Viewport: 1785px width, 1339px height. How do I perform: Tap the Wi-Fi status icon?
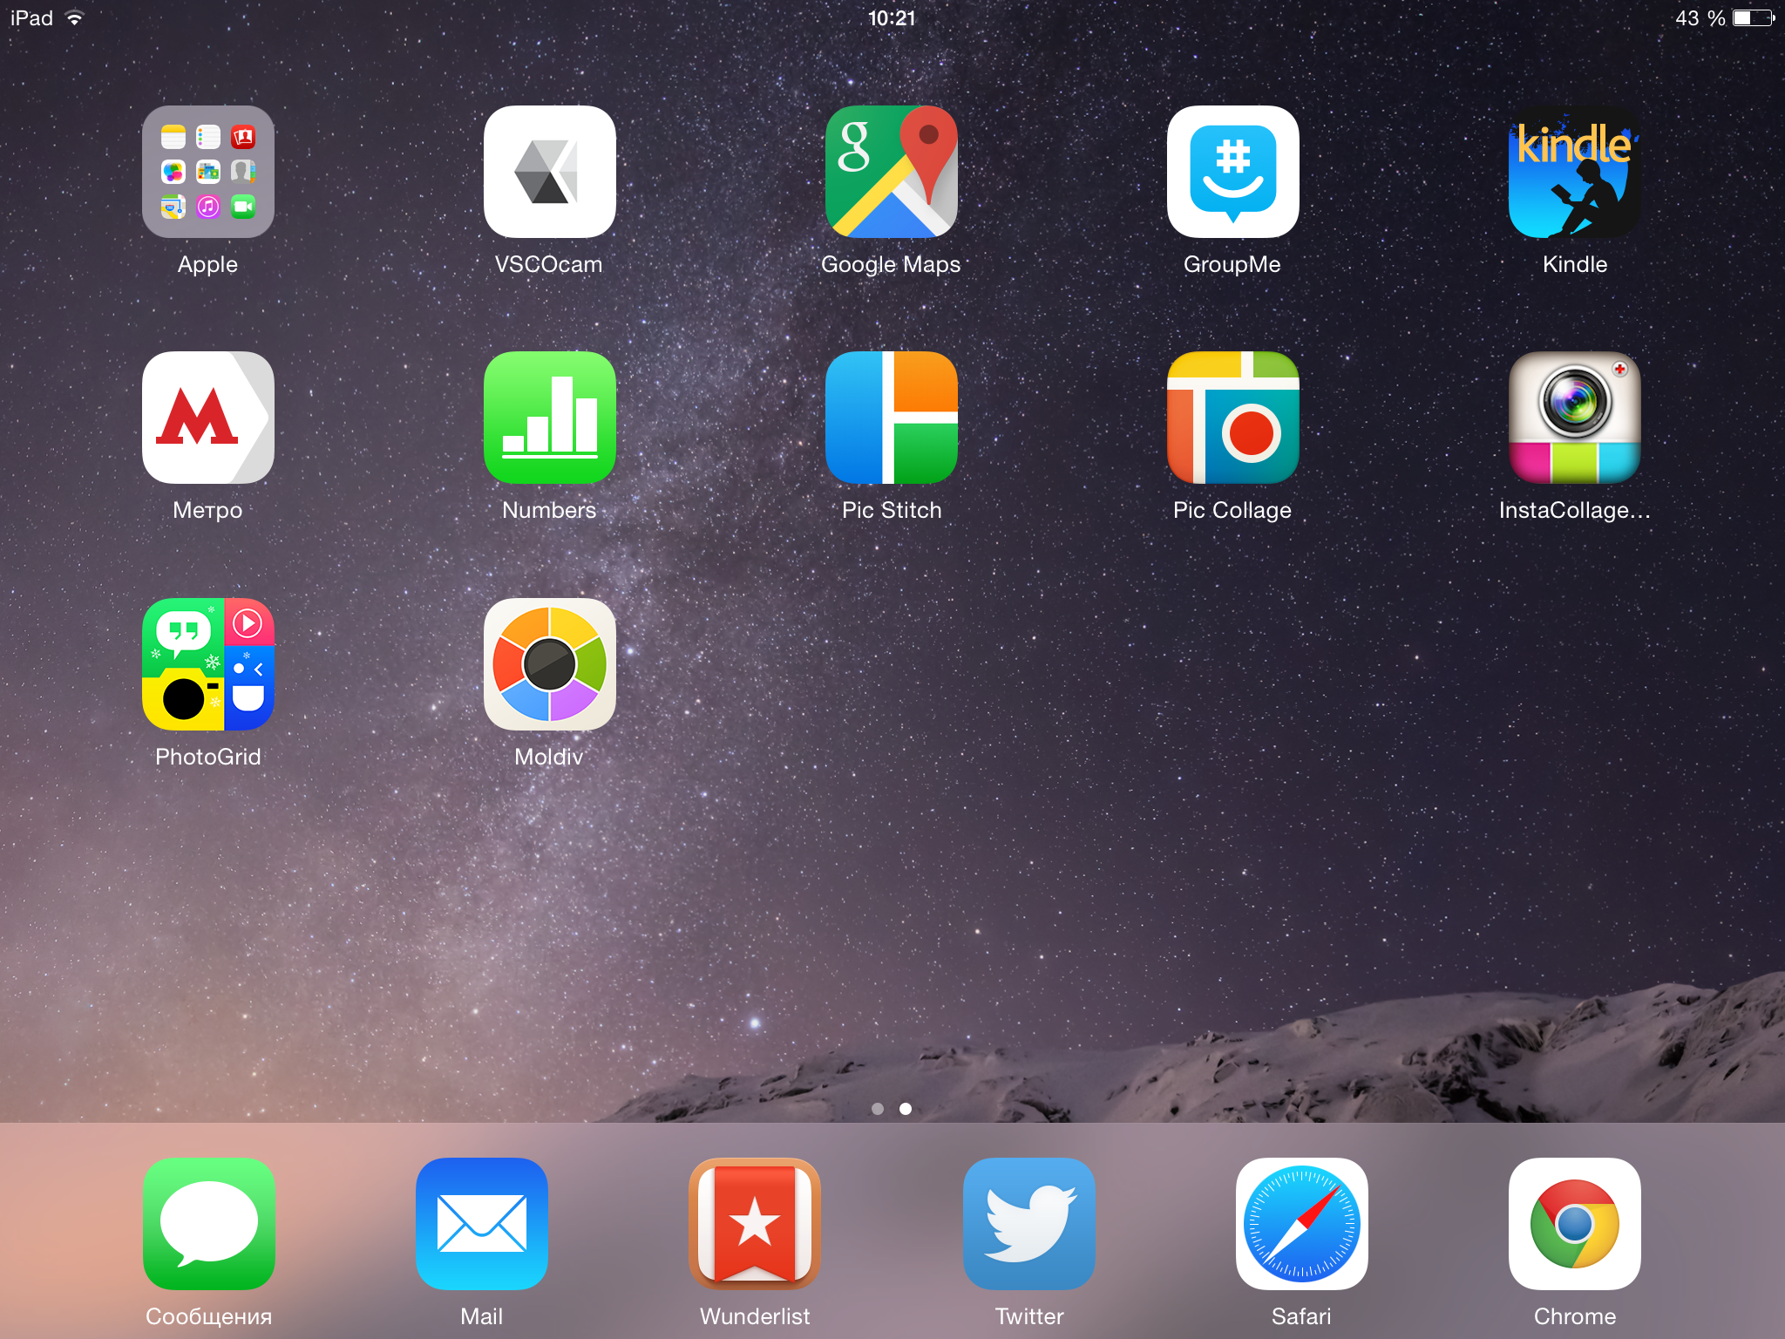75,17
